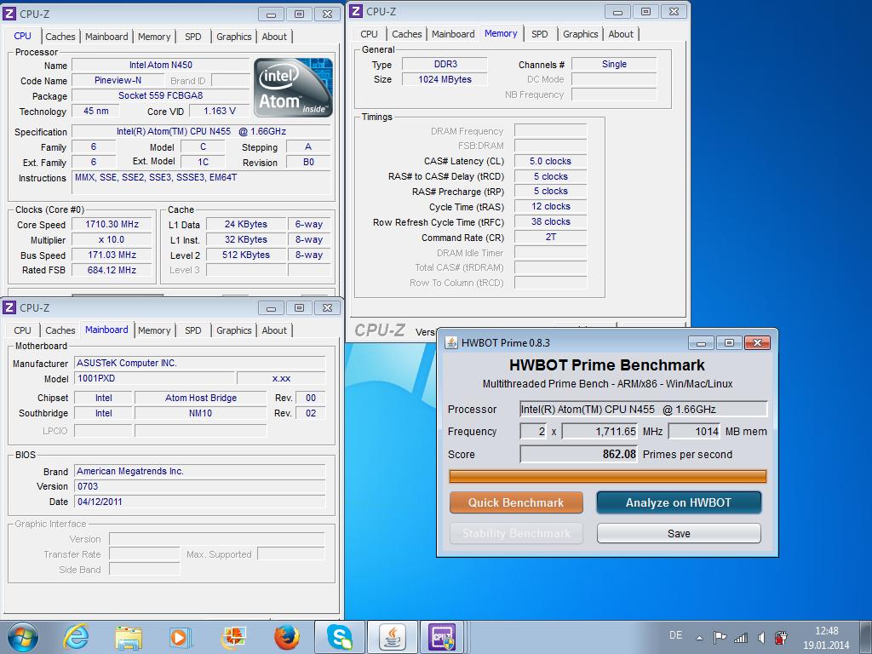Maximize the HWBOT Prime window

click(729, 342)
